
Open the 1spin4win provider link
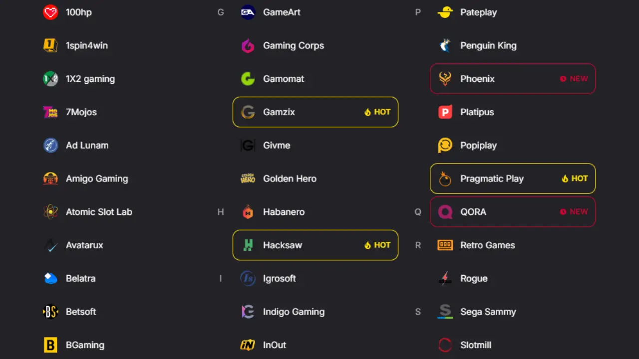[86, 46]
